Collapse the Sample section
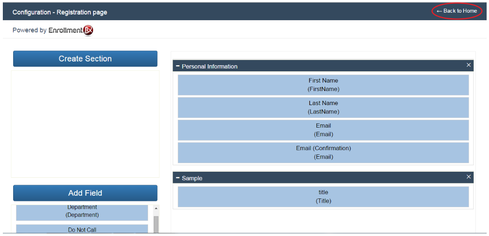Viewport: 489px width, 236px height. pos(178,178)
